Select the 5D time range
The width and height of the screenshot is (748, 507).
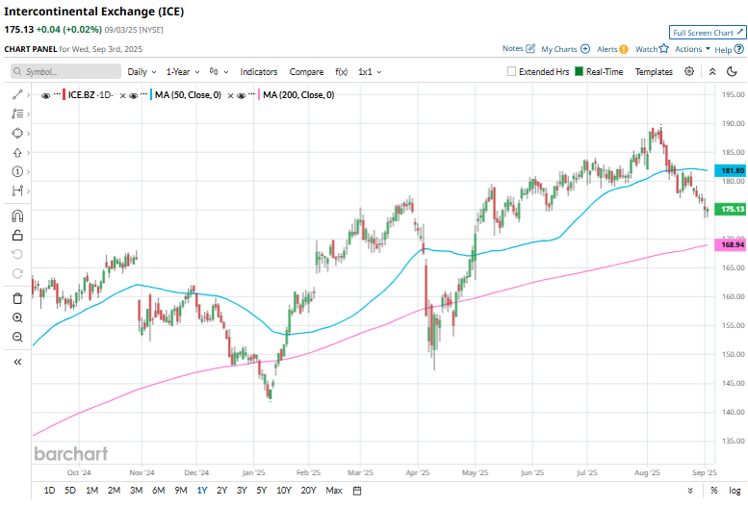click(x=70, y=491)
